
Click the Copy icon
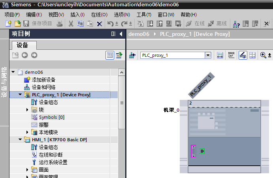[81, 24]
